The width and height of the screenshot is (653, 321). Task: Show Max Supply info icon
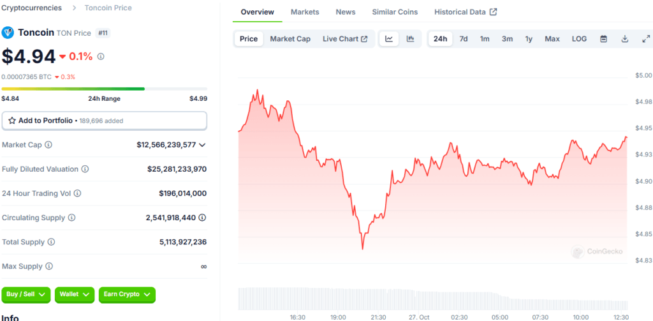pos(49,266)
